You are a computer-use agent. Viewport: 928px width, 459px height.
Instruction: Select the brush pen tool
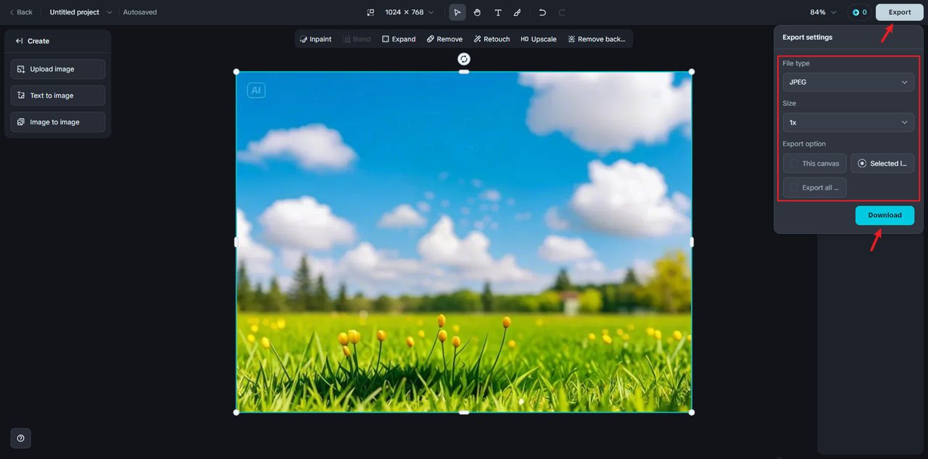517,12
